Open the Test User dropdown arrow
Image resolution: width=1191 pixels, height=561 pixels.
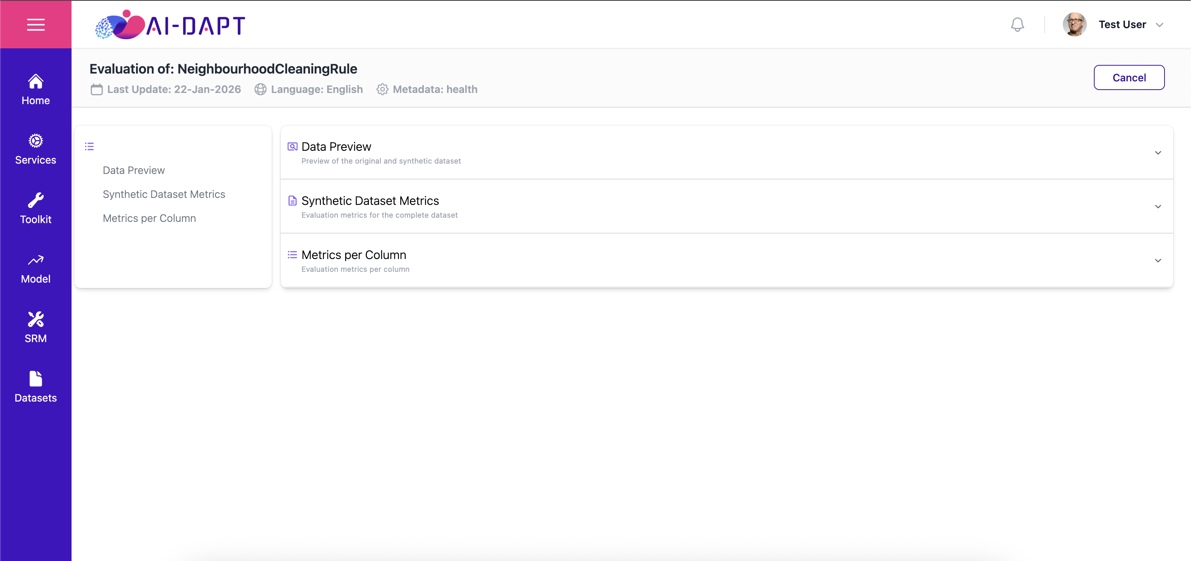click(1159, 25)
